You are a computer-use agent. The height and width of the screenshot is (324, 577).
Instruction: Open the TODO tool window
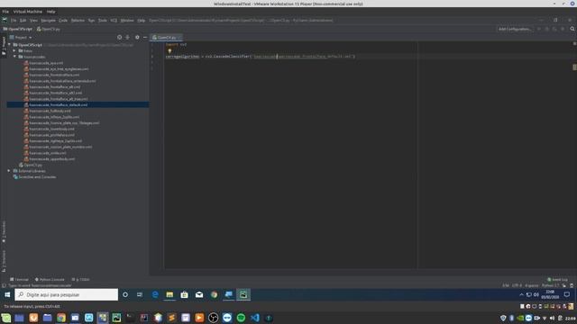[x=80, y=280]
